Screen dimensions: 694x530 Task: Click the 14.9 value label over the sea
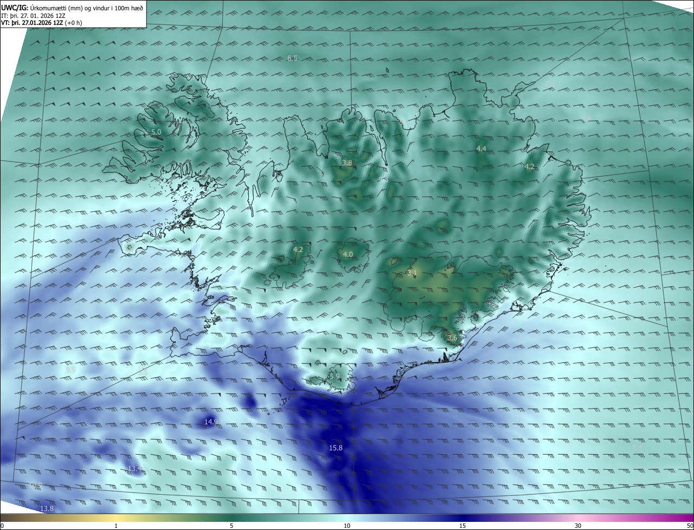point(211,422)
